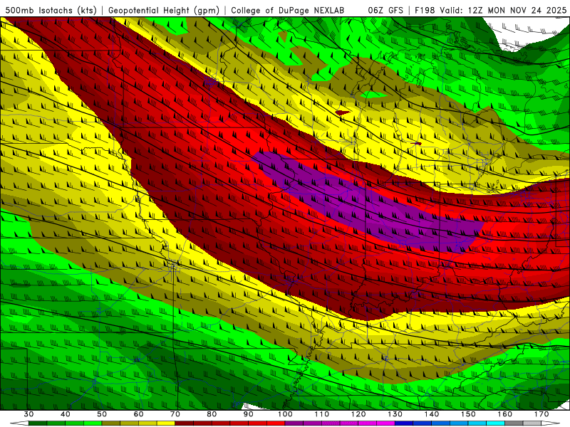Click the '150' value on the color scale

[469, 414]
